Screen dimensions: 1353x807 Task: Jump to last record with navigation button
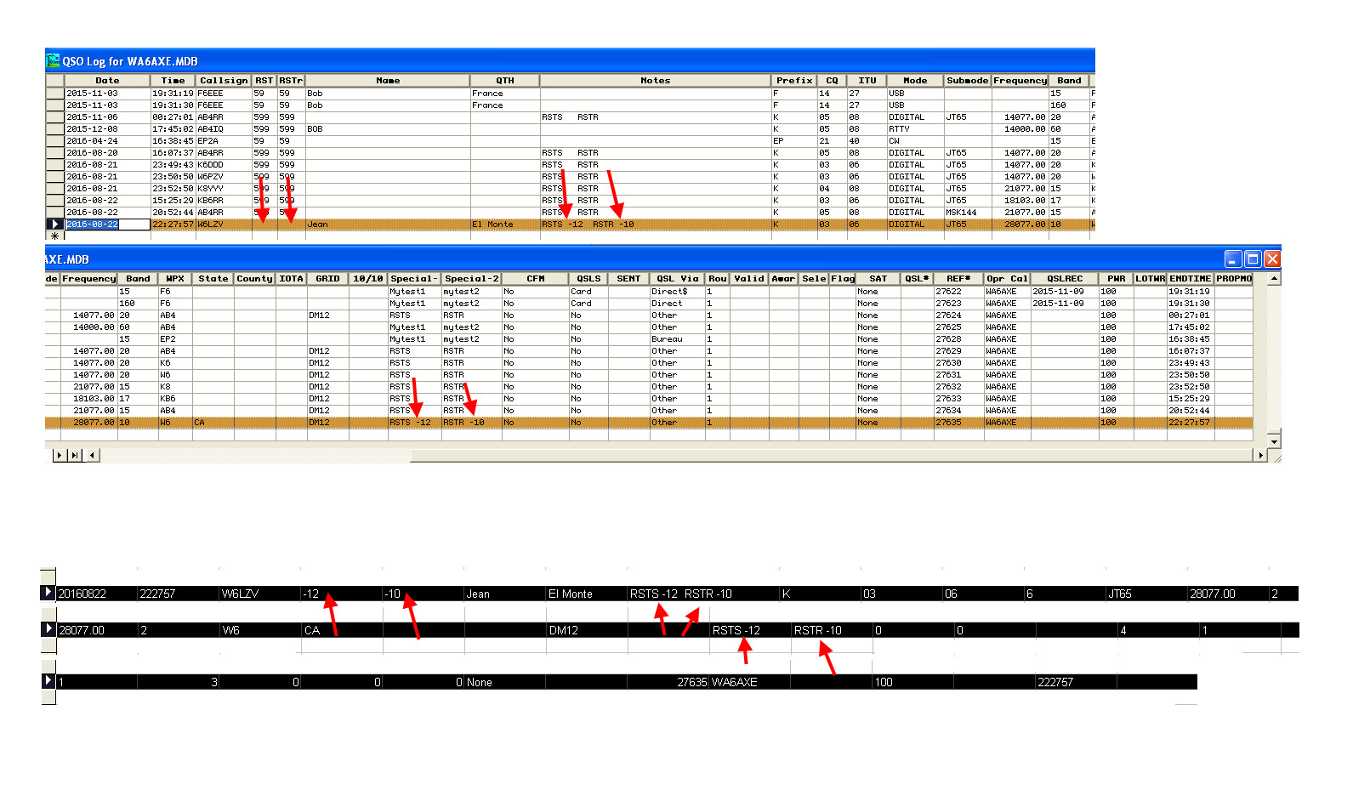click(x=75, y=456)
